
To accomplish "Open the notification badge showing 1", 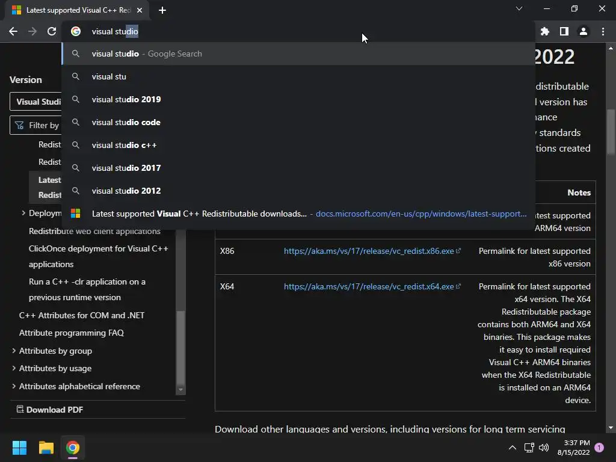I will (x=599, y=448).
